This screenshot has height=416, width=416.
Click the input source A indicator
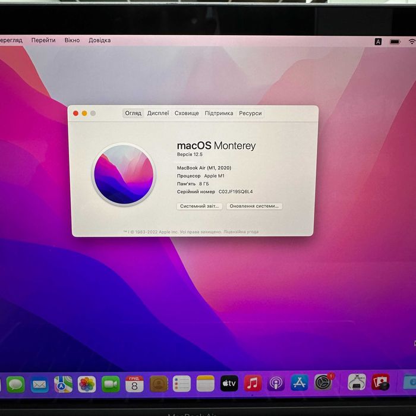coord(378,42)
